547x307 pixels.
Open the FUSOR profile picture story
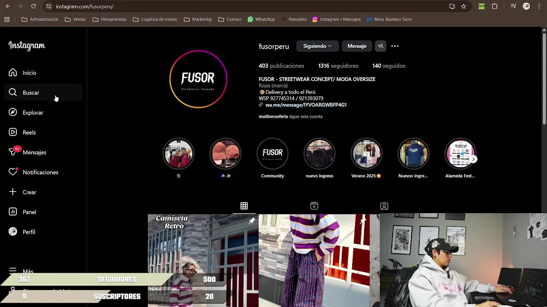click(198, 79)
